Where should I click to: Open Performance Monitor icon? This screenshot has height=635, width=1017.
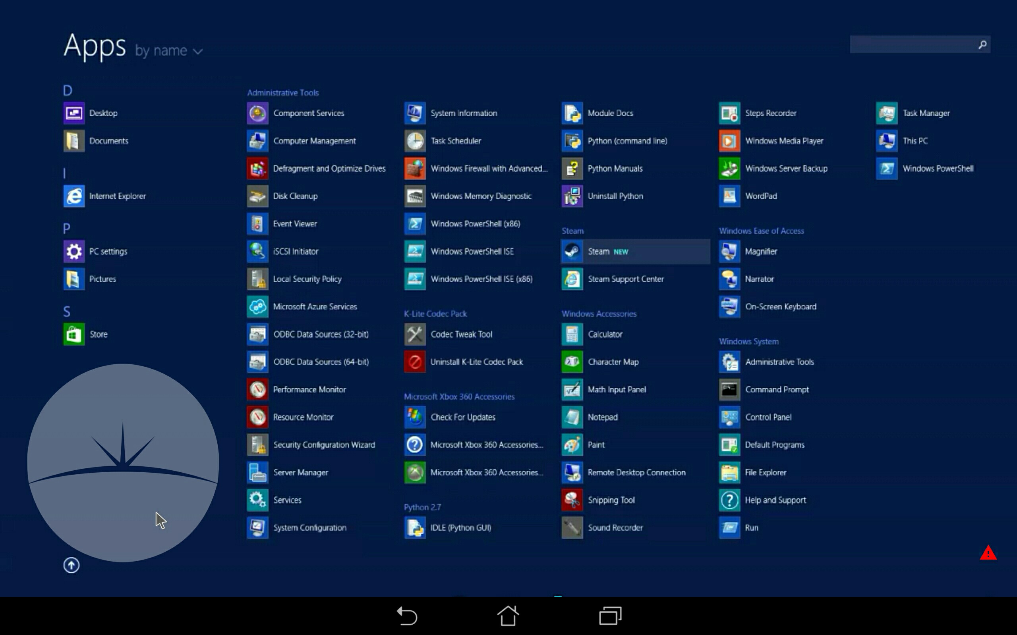click(257, 390)
